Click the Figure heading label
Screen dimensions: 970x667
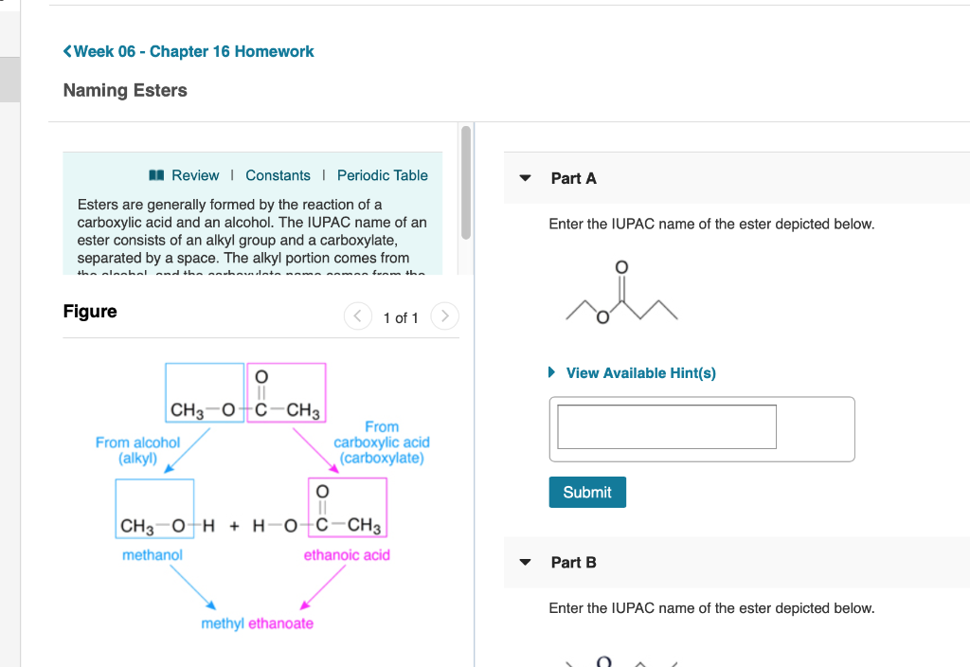(x=89, y=311)
